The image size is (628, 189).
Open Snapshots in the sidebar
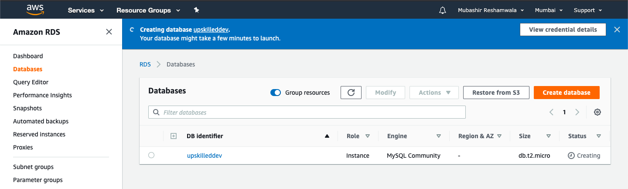pyautogui.click(x=27, y=108)
